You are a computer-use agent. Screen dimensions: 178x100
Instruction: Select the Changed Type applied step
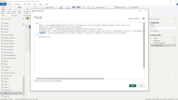(163, 46)
